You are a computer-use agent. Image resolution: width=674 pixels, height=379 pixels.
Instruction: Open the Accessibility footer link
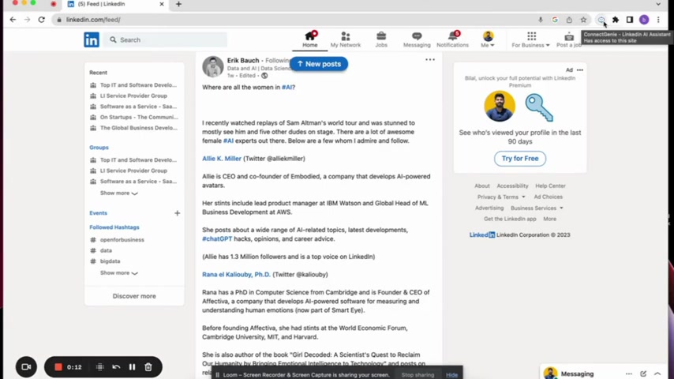[x=512, y=186]
